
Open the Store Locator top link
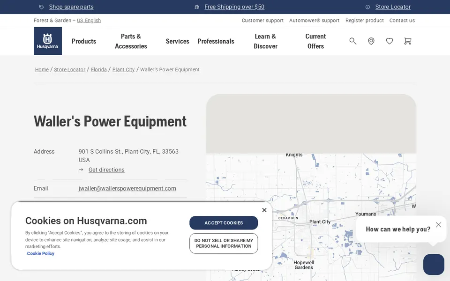pyautogui.click(x=393, y=7)
